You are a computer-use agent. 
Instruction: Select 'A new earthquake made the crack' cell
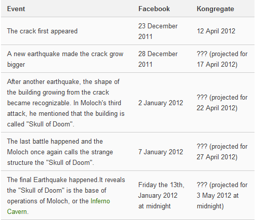point(65,59)
